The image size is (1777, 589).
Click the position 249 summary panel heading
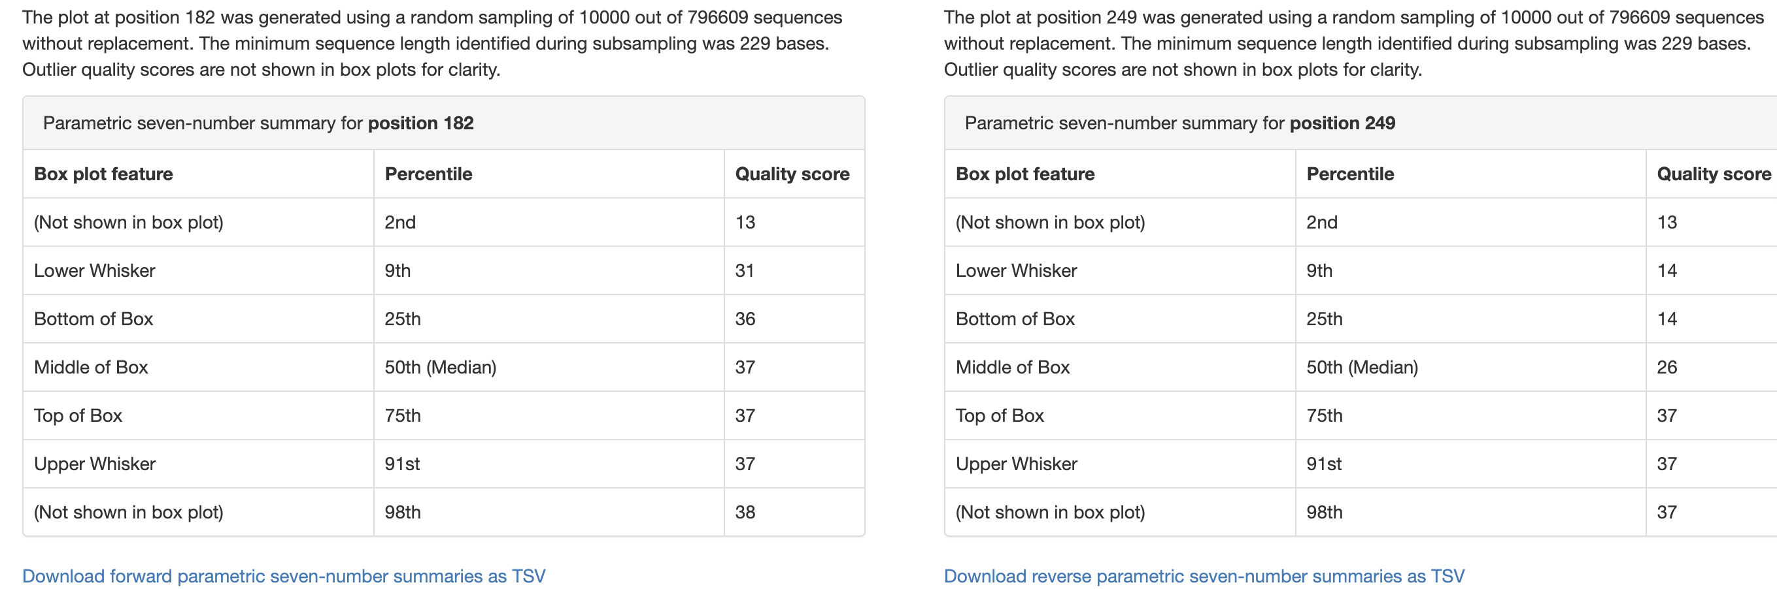click(1179, 123)
